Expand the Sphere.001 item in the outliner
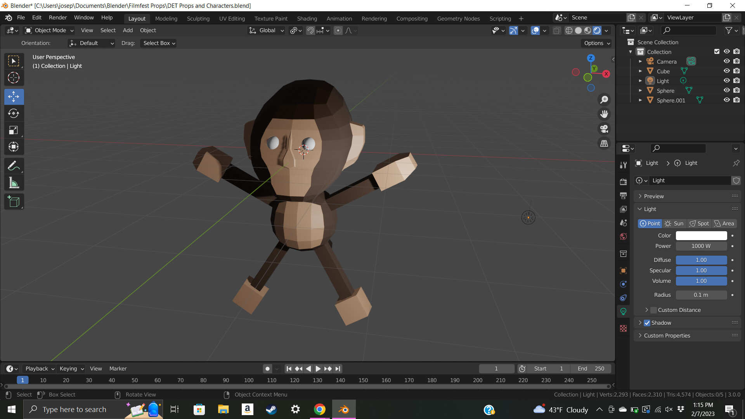This screenshot has width=745, height=419. (641, 100)
